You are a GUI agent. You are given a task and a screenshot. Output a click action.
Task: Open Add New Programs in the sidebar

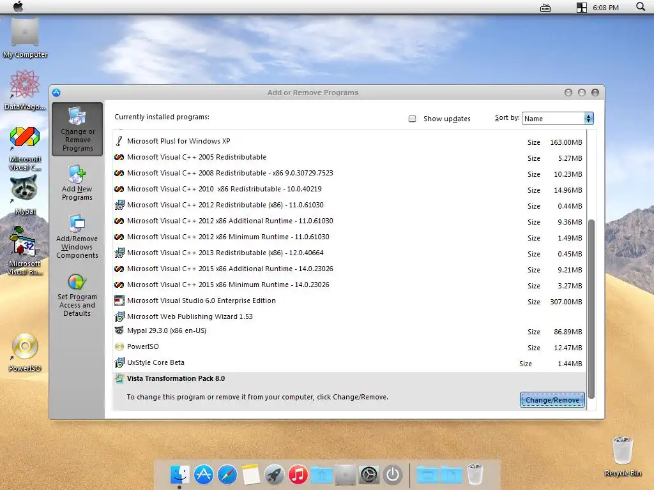pyautogui.click(x=77, y=183)
